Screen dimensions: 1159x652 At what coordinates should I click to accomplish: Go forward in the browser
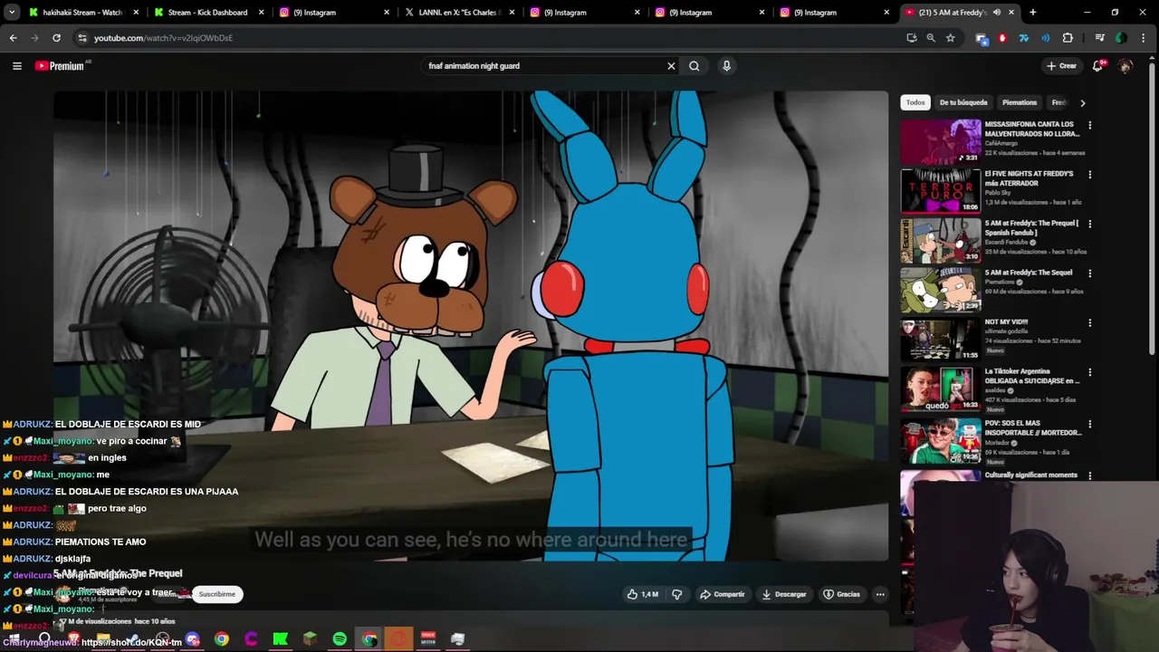(34, 38)
